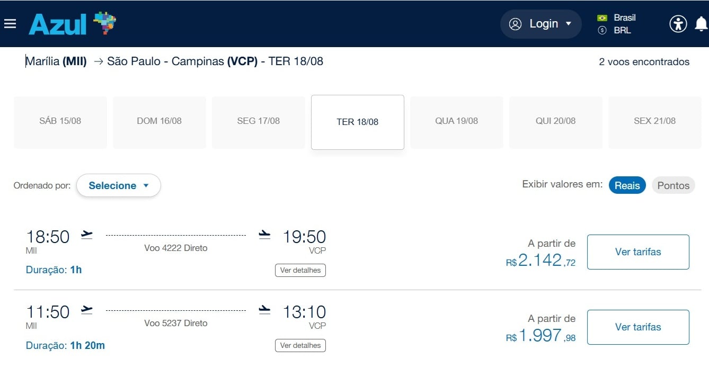Open the Selecione sort dropdown

click(119, 185)
